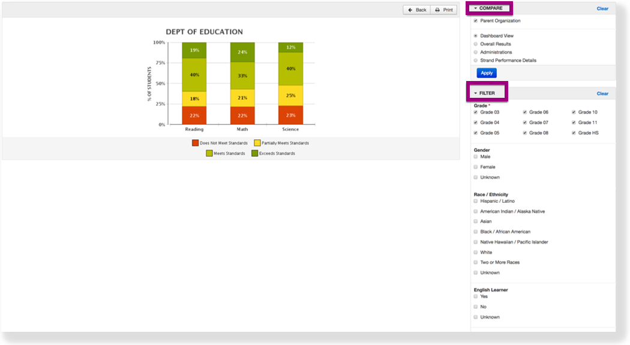Check the Hispanic / Latino filter
This screenshot has width=630, height=345.
pos(476,201)
